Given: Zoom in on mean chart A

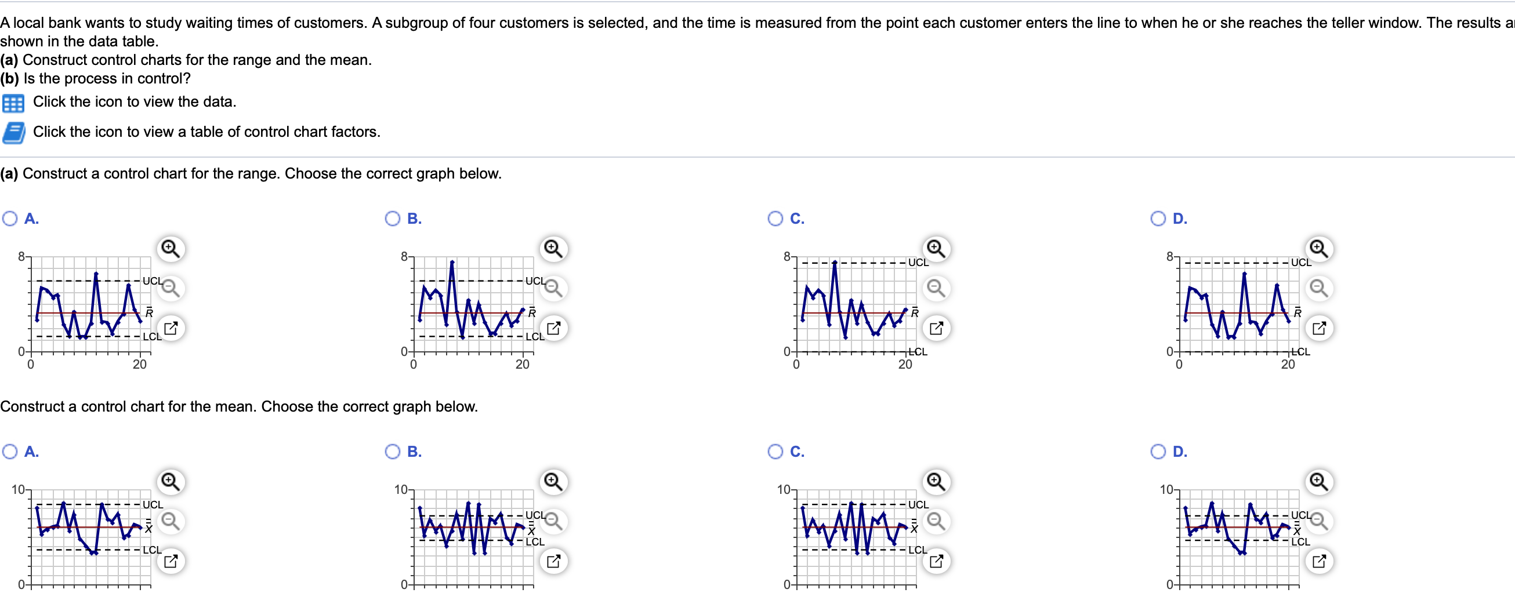Looking at the screenshot, I should pyautogui.click(x=171, y=482).
